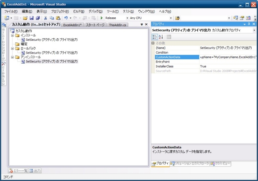Image resolution: width=258 pixels, height=181 pixels.
Task: Switch properties to Categorized view
Action: [155, 37]
